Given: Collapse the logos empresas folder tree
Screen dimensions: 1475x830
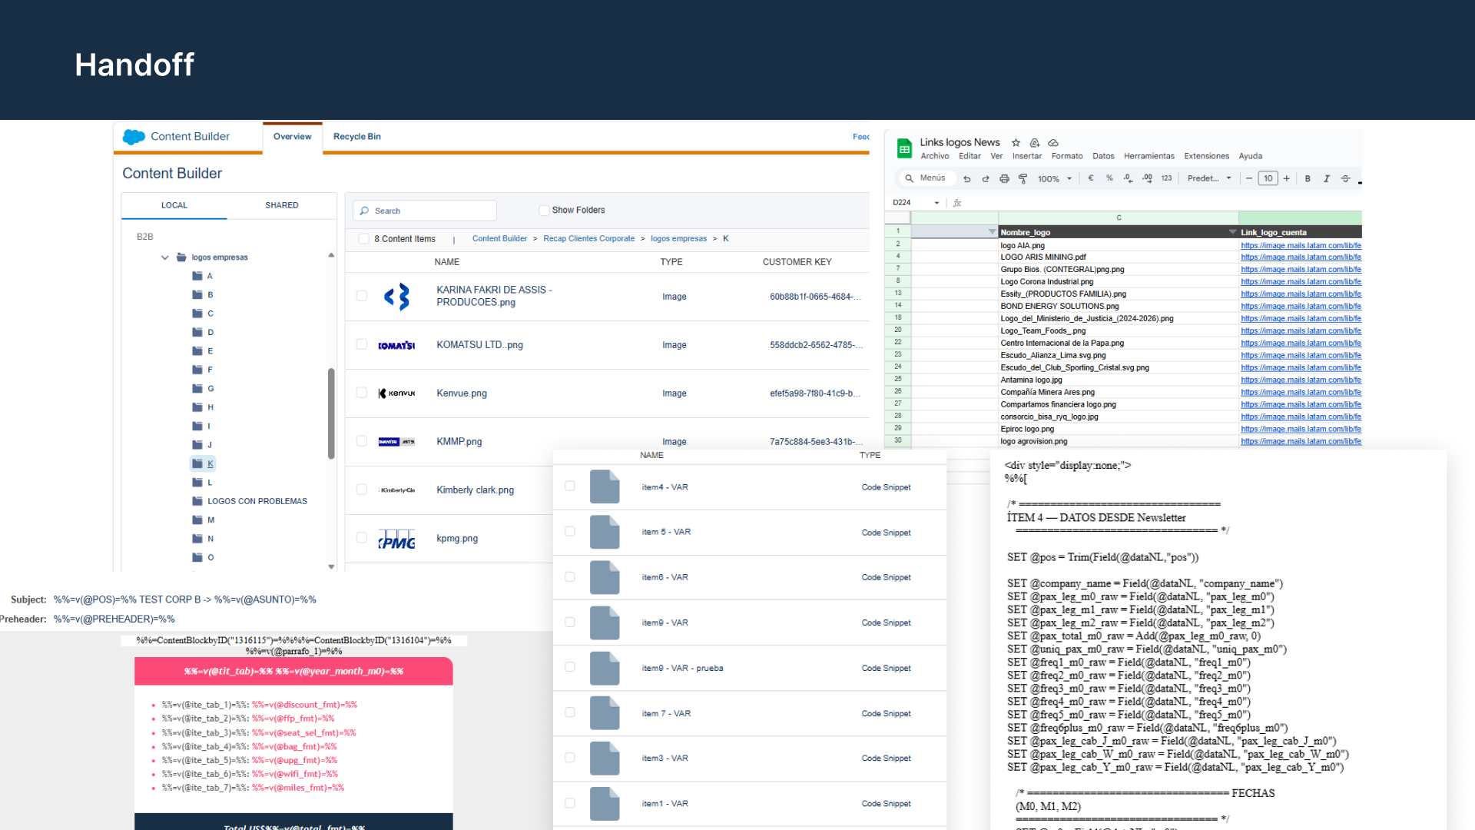Looking at the screenshot, I should 165,257.
